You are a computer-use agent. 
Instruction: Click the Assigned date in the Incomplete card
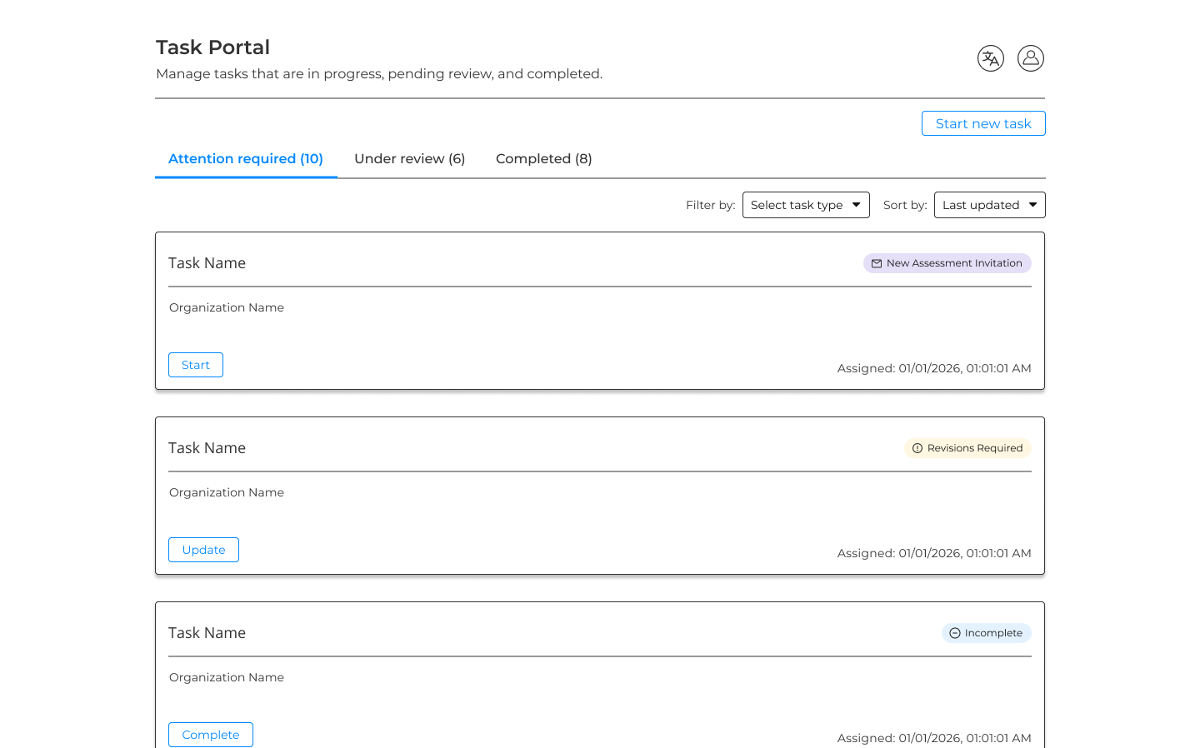934,738
